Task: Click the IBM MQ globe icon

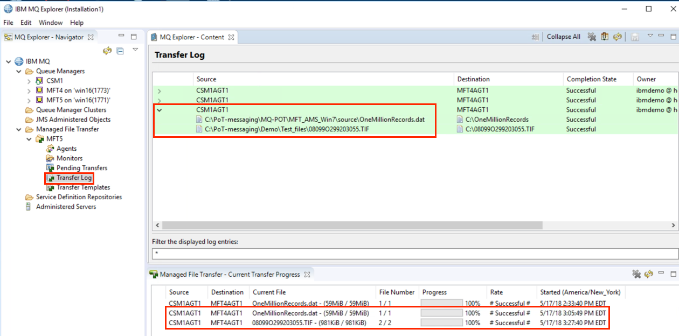Action: point(19,61)
